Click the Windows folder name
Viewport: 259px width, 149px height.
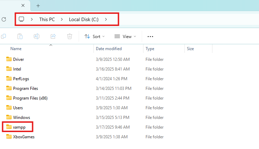point(21,118)
